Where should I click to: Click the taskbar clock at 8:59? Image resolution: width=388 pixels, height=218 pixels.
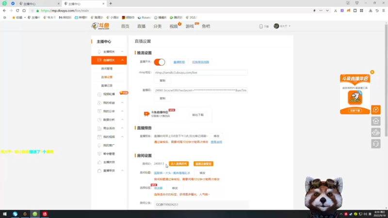380,214
